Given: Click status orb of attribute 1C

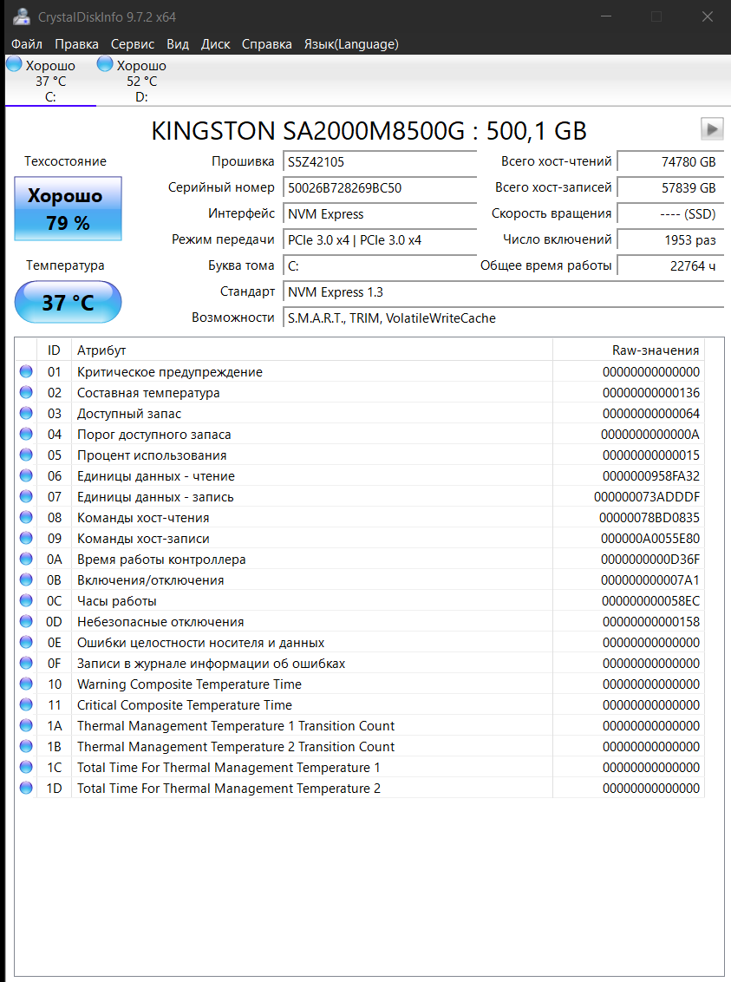Looking at the screenshot, I should 26,767.
